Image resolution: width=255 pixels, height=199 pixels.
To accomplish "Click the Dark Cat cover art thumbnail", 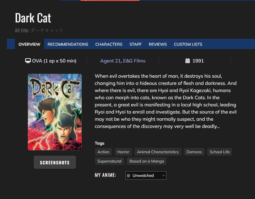I will tap(55, 112).
